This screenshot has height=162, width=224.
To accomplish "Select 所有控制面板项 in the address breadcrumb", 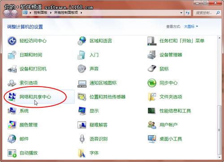I will pyautogui.click(x=66, y=13).
